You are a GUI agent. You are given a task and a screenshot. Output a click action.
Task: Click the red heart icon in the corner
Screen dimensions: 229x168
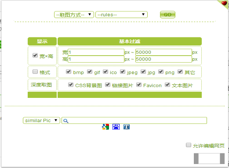(x=224, y=3)
